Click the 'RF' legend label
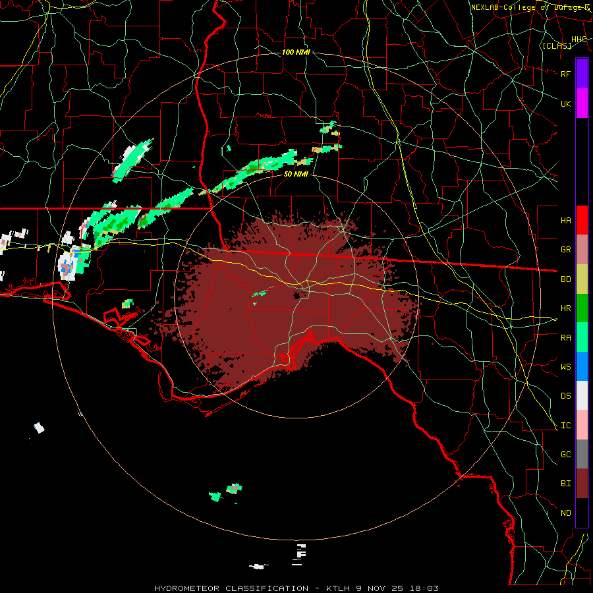Image resolution: width=593 pixels, height=593 pixels. [x=565, y=74]
